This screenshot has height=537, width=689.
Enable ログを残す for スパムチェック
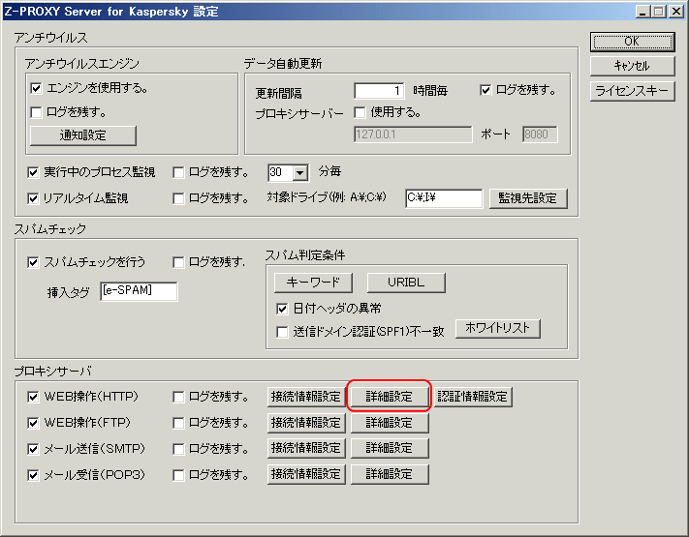pos(178,262)
